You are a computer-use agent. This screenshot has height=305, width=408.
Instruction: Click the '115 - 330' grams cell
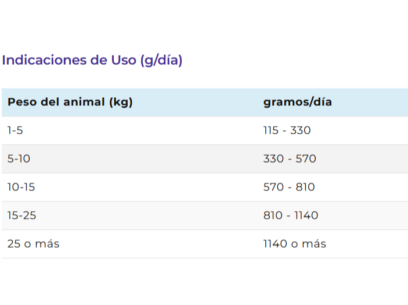click(x=287, y=130)
